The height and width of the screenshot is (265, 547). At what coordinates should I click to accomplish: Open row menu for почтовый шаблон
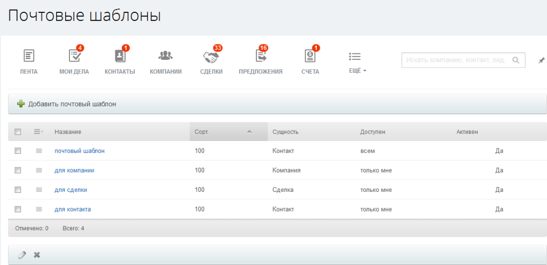click(x=39, y=151)
